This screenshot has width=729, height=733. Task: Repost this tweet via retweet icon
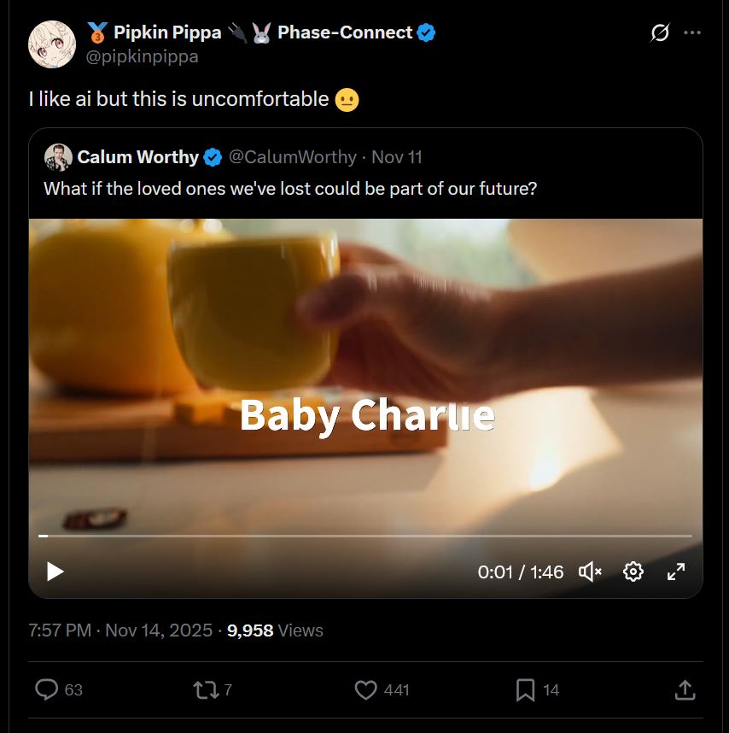[206, 689]
